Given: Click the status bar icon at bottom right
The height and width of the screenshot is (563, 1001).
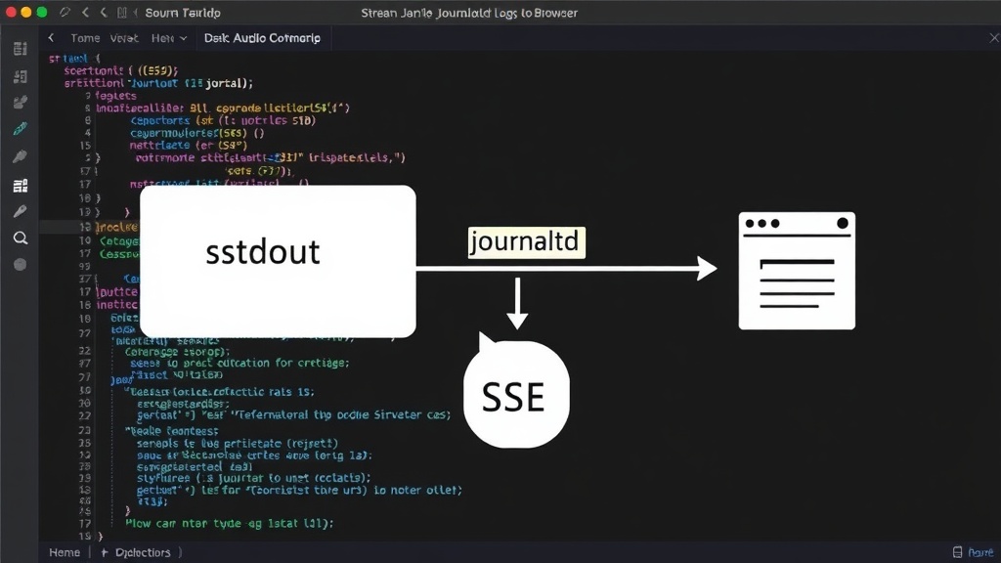Looking at the screenshot, I should [957, 552].
